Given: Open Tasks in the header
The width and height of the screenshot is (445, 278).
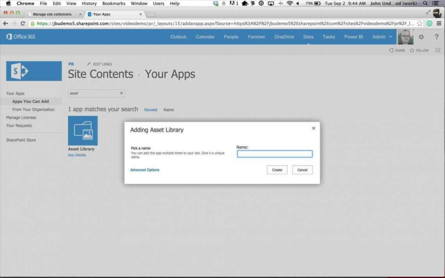Looking at the screenshot, I should pyautogui.click(x=329, y=37).
